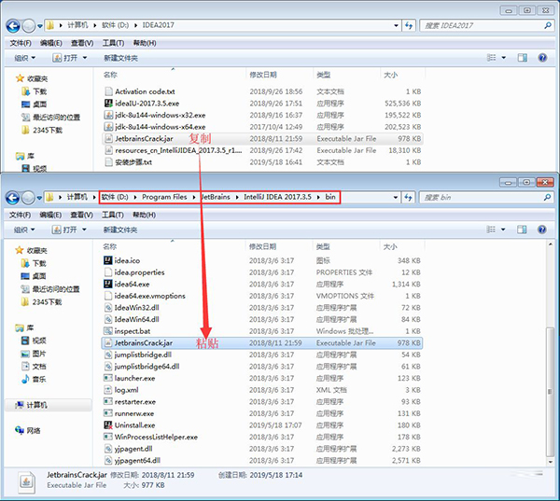Open 组织 dropdown in IDEA2017 window

coord(25,58)
